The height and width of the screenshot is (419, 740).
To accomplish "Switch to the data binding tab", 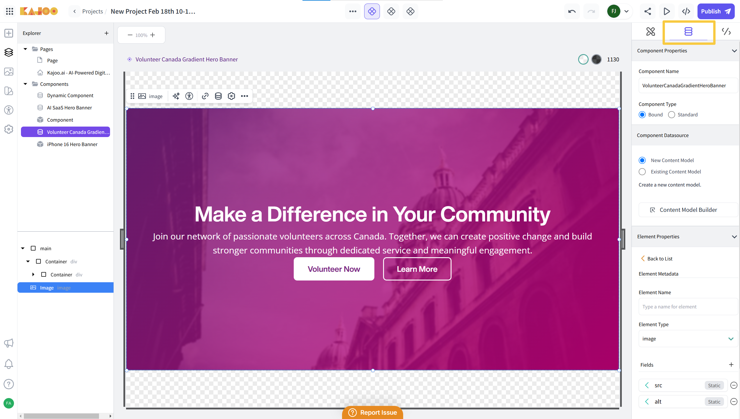I will 688,31.
